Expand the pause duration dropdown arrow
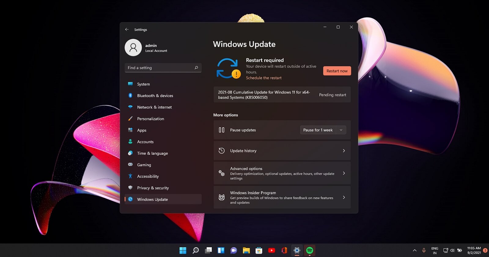Viewport: 489px width, 257px height. point(341,130)
